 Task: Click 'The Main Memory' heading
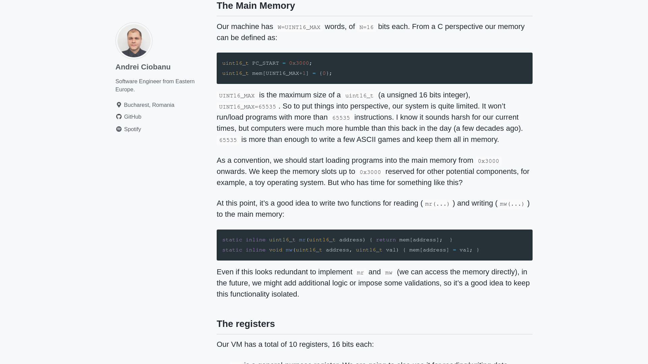256,6
